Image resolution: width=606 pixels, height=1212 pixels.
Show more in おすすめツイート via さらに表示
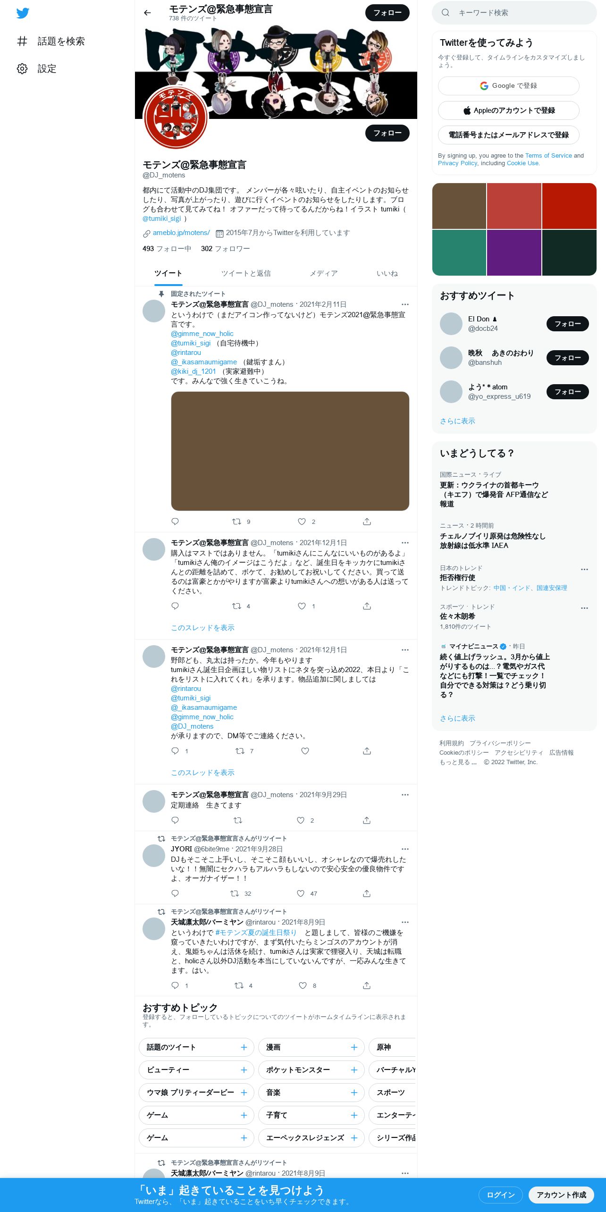(x=457, y=421)
